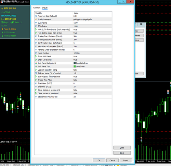Image resolution: width=171 pixels, height=166 pixels.
Task: Click the Close trades at week end icon
Action: pyautogui.click(x=36, y=93)
